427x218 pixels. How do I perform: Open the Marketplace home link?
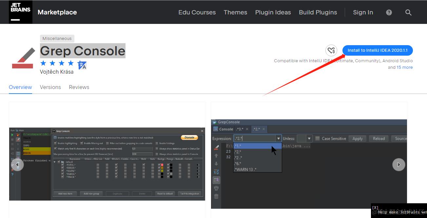point(57,12)
